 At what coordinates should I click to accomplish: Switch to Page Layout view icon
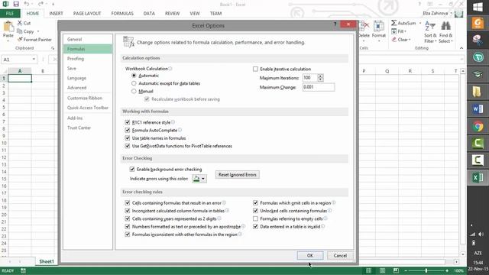pos(382,270)
